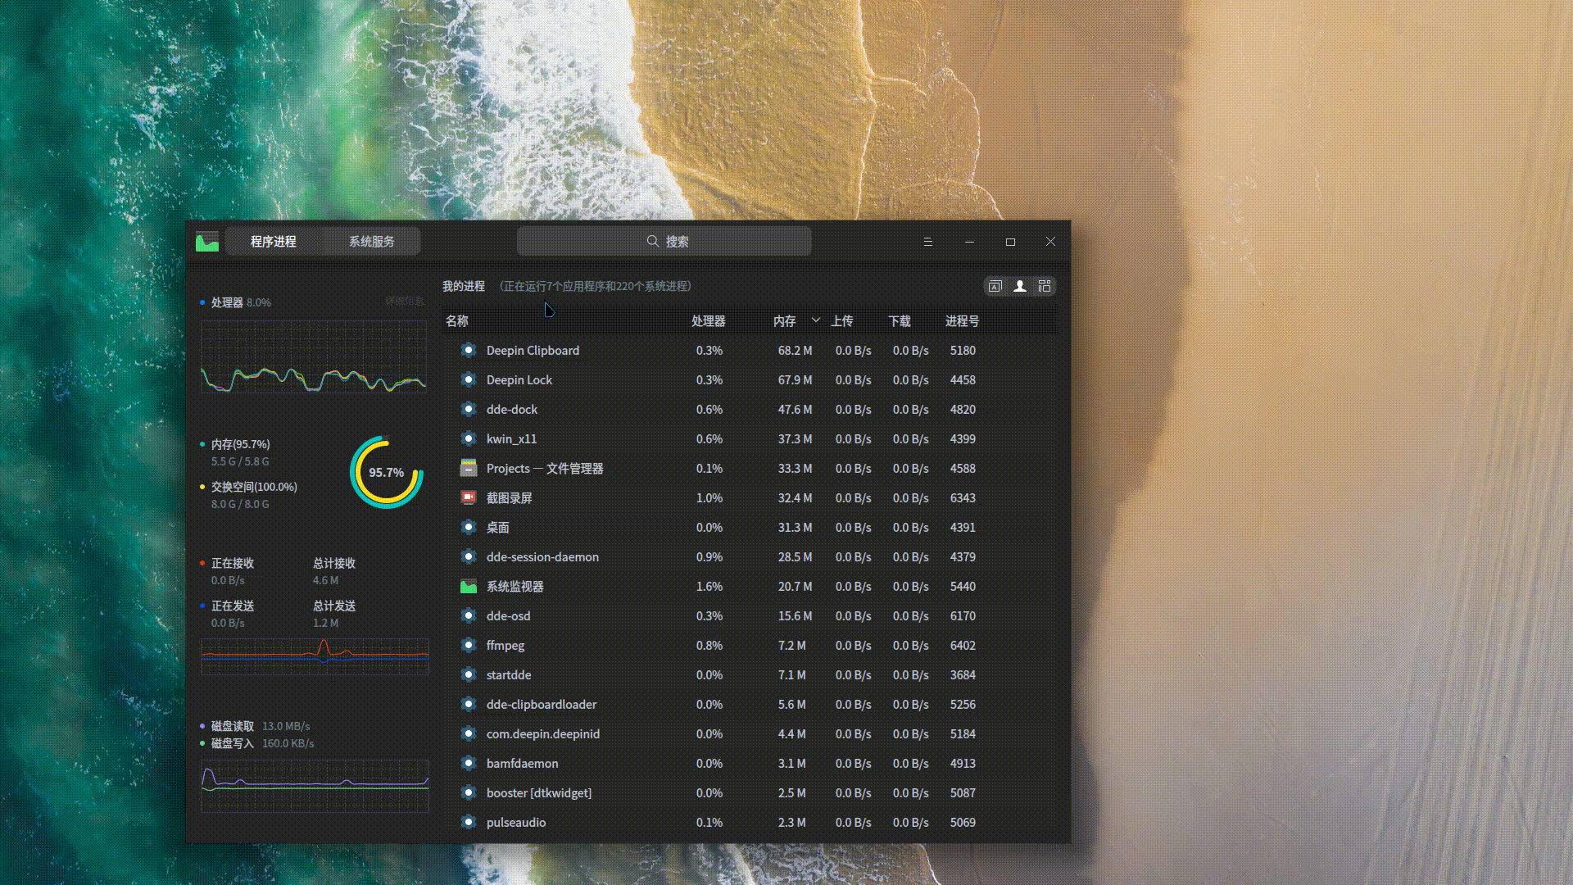1573x885 pixels.
Task: Open 详细信息 link beside 处理器
Action: [x=405, y=302]
